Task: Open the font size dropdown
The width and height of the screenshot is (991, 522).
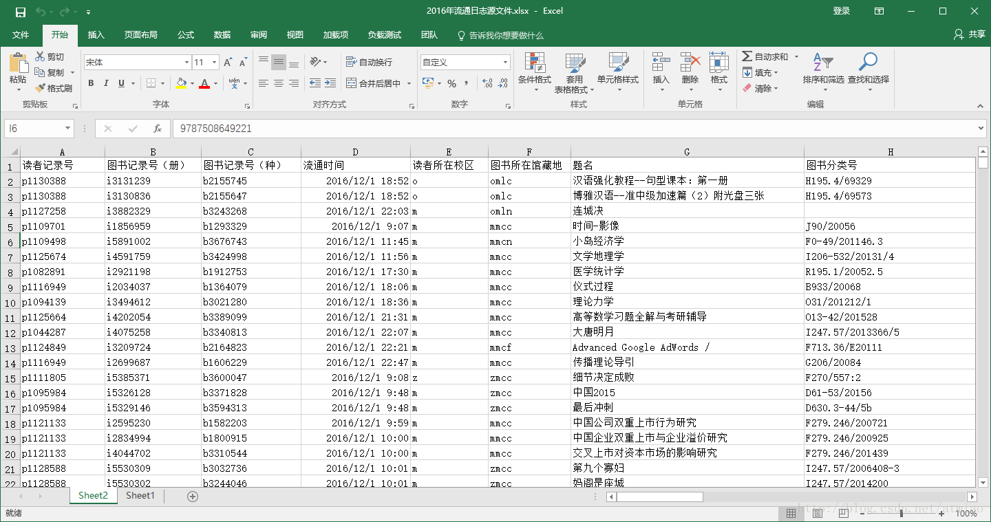Action: click(214, 63)
